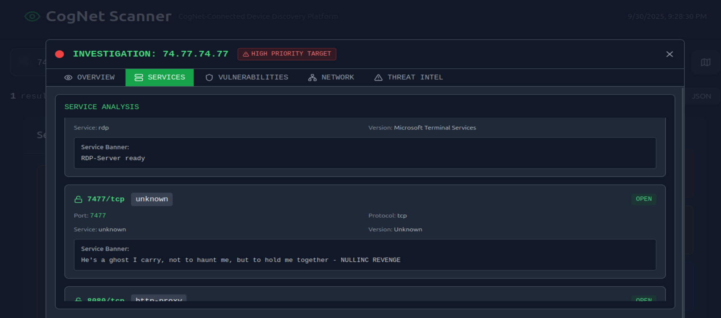Click the HIGH PRIORITY TARGET badge
721x318 pixels.
pyautogui.click(x=287, y=54)
